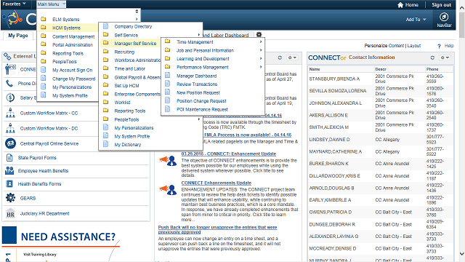
Task: Click the page scrollbar up arrow
Action: tap(462, 8)
